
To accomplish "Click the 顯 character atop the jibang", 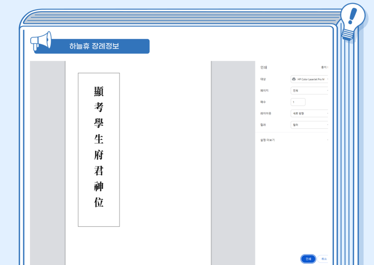I will tap(99, 91).
